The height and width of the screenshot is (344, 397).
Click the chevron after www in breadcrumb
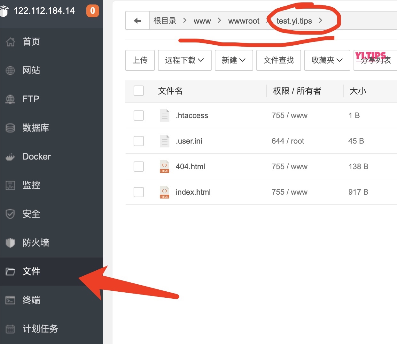click(219, 20)
